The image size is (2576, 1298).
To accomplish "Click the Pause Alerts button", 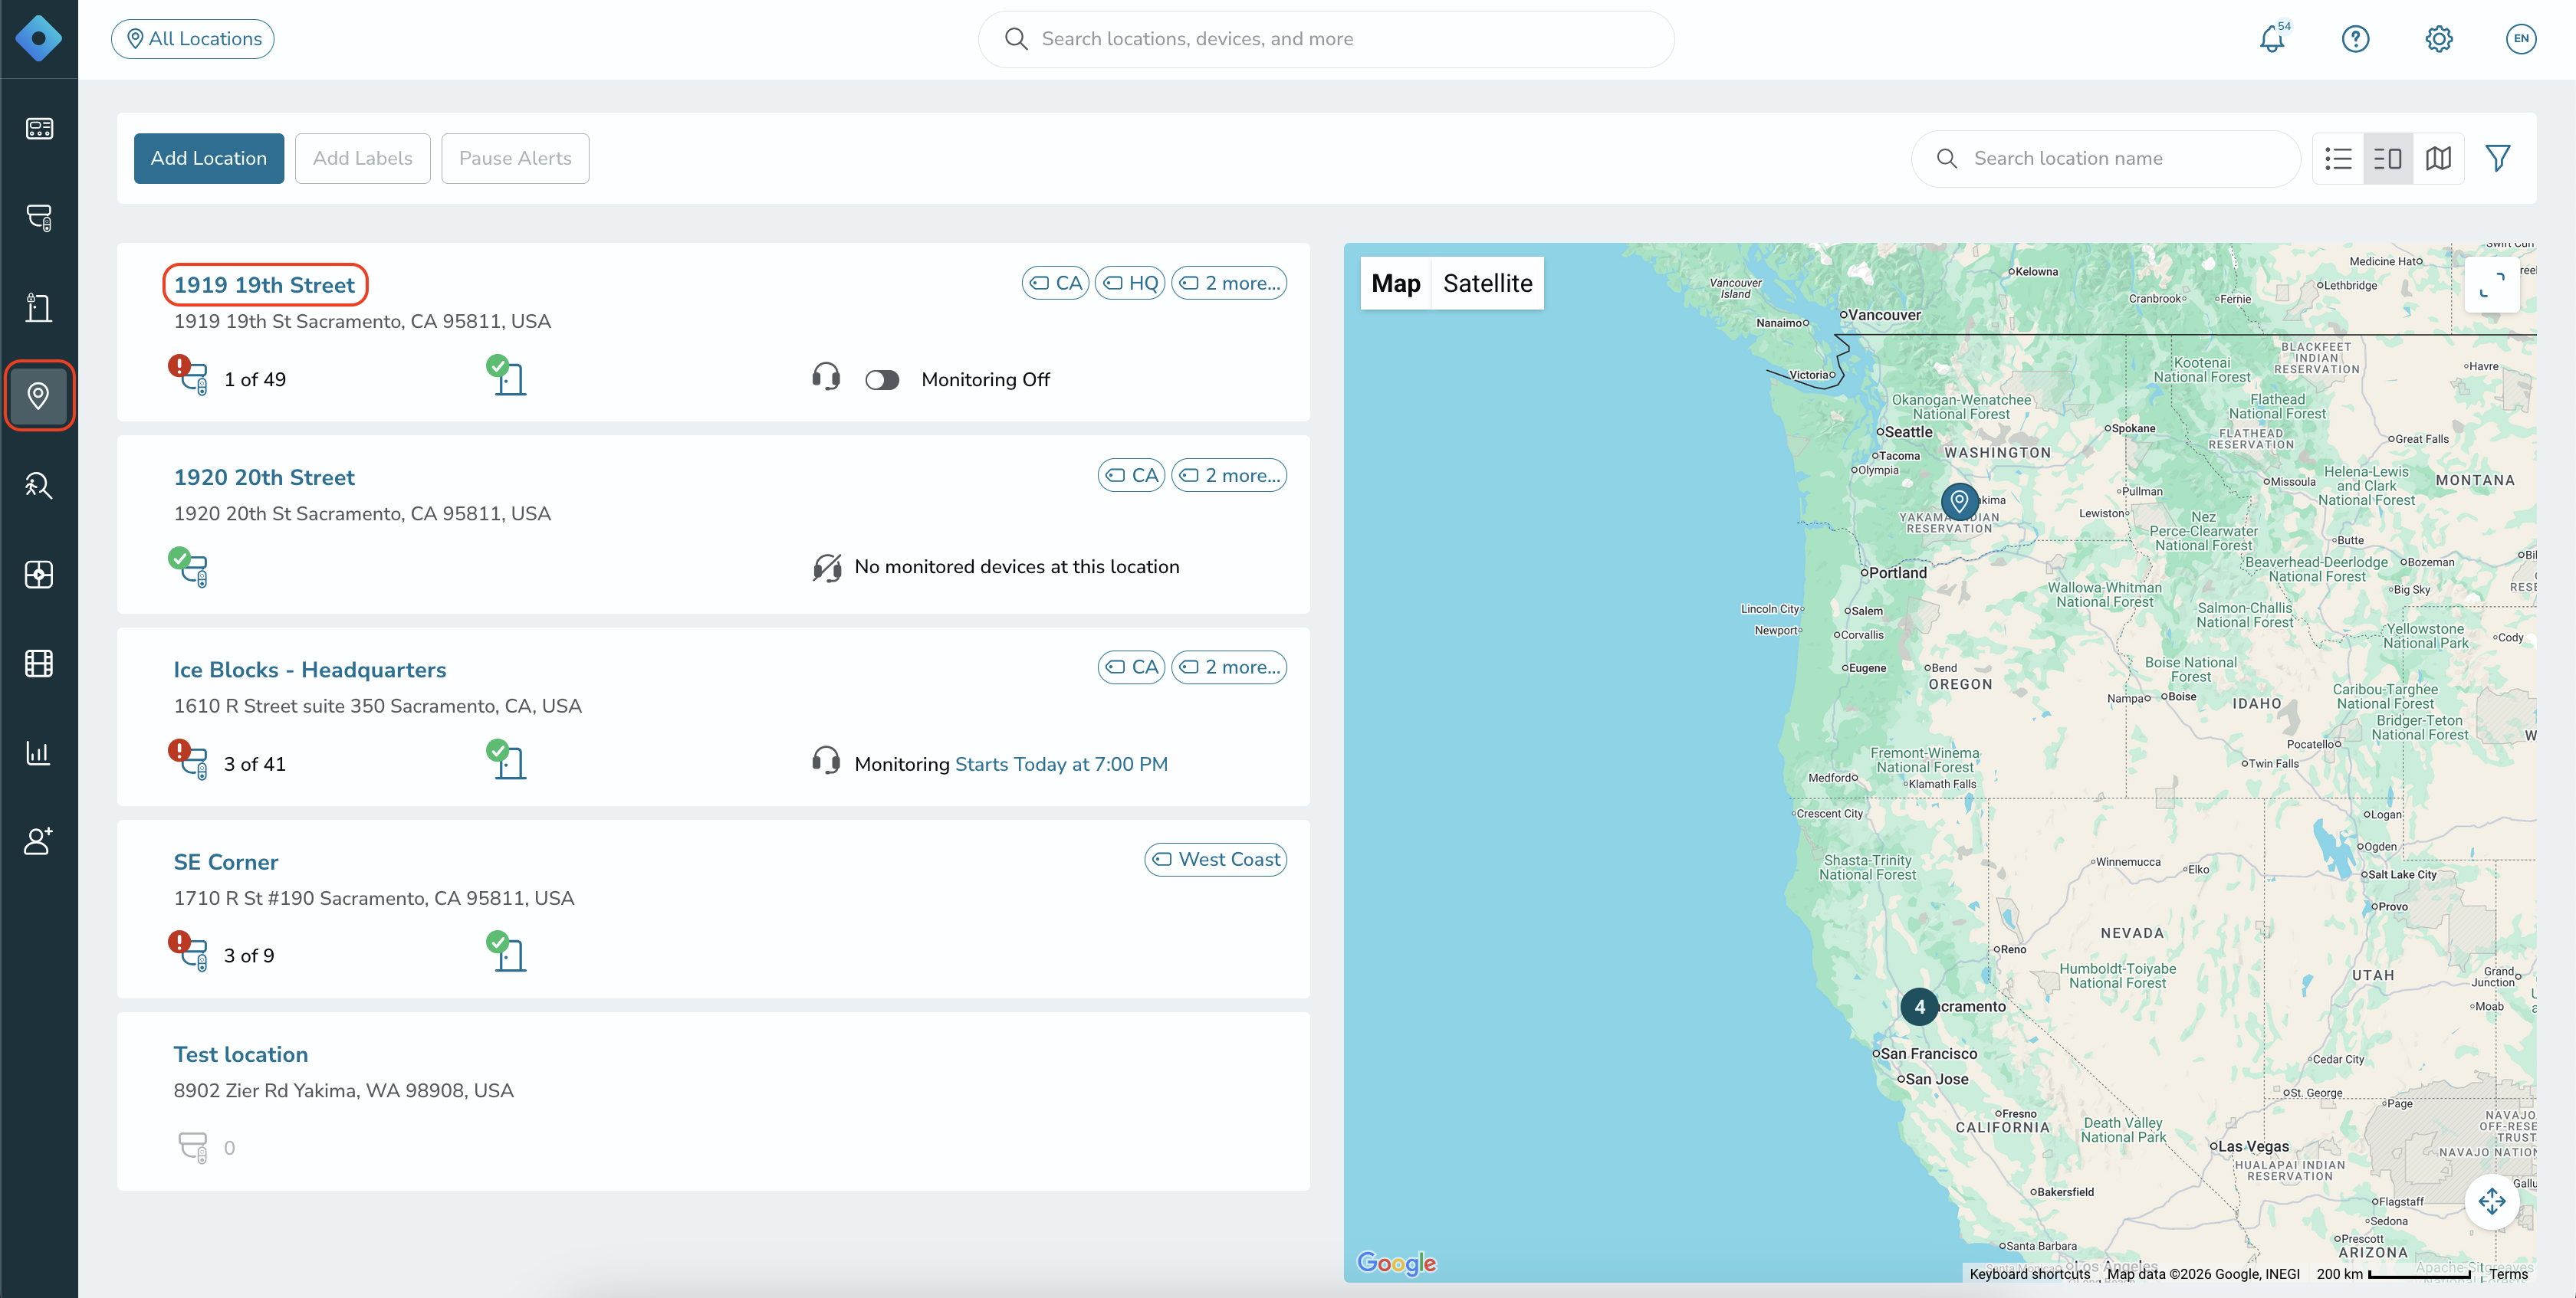I will [515, 158].
